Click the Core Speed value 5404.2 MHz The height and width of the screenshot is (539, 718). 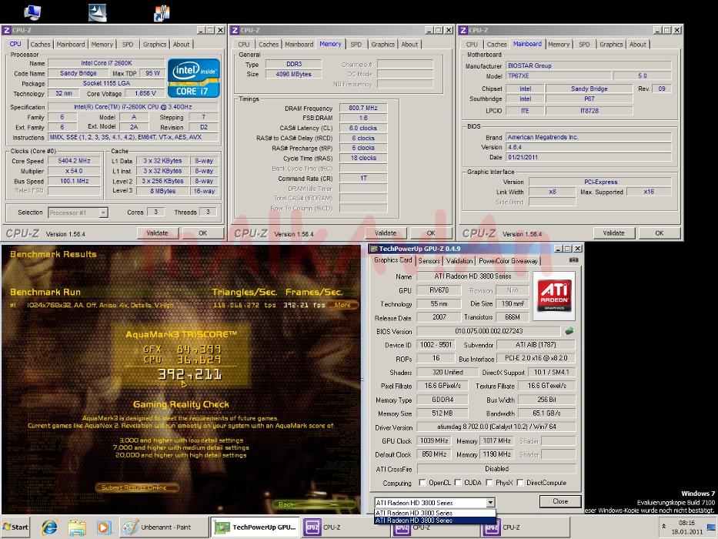pos(74,161)
